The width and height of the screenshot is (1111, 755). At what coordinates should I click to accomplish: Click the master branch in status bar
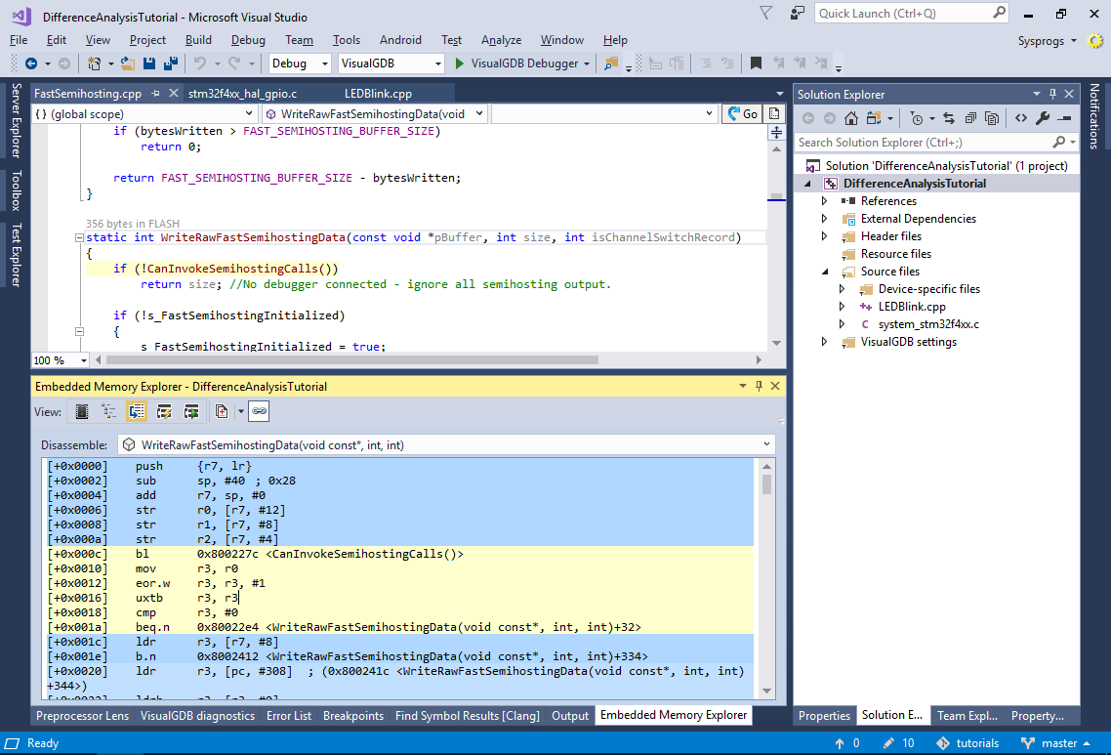pyautogui.click(x=1055, y=743)
